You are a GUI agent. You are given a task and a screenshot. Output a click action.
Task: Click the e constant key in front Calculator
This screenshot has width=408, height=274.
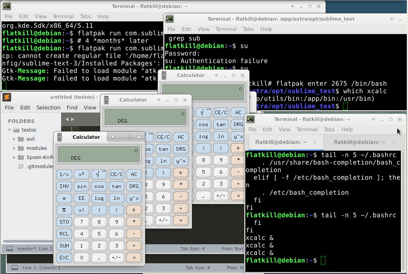pyautogui.click(x=64, y=198)
